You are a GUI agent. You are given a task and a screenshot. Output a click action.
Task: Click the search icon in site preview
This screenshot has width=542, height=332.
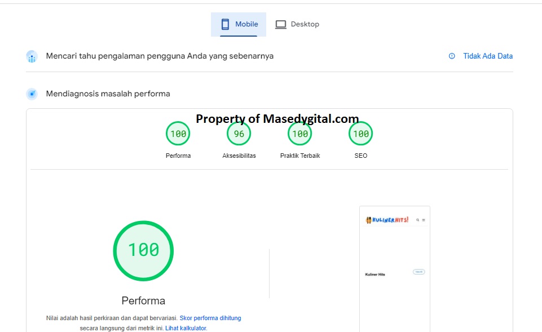417,220
